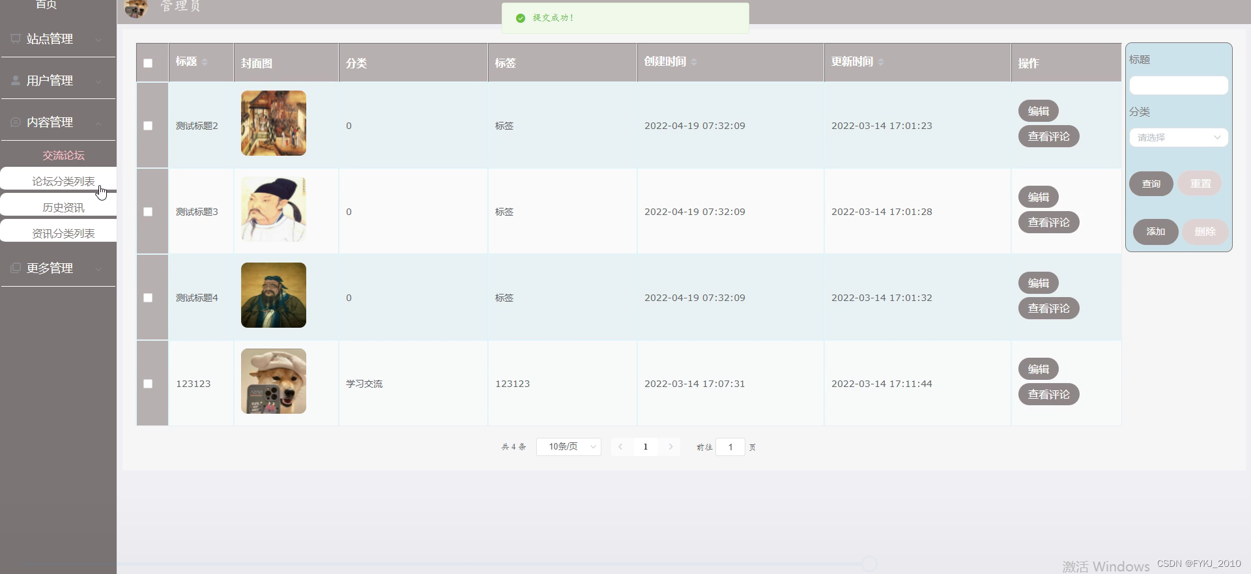
Task: Click 编辑 button for 123123 row
Action: 1039,369
